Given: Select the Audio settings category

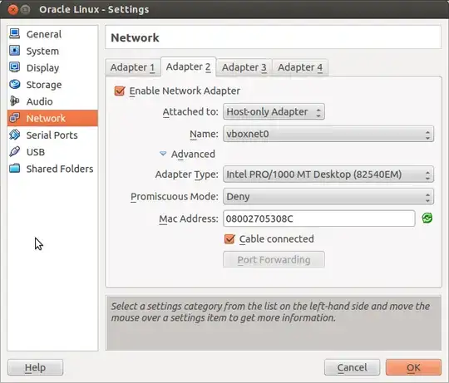Looking at the screenshot, I should pyautogui.click(x=52, y=101).
